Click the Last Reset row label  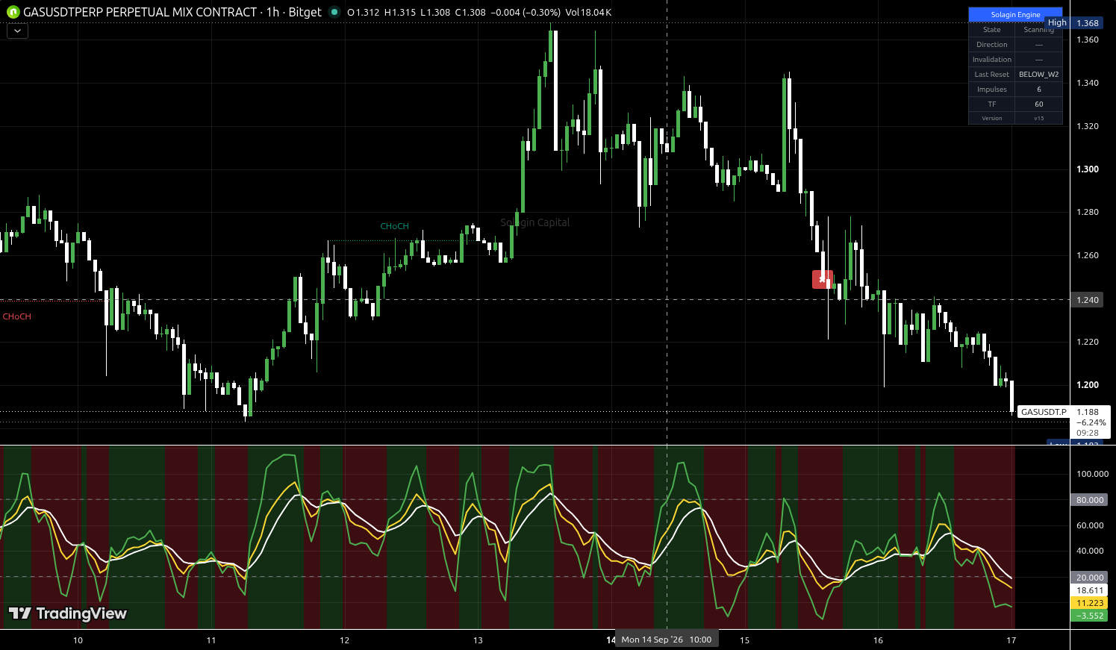tap(991, 75)
